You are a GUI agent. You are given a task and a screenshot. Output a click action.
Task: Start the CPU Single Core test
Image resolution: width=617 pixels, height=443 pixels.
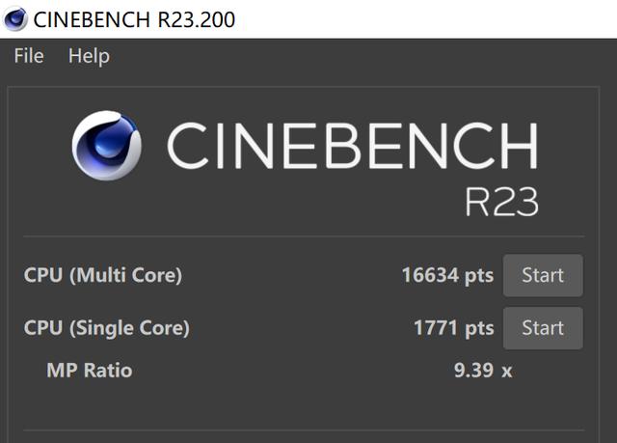543,328
